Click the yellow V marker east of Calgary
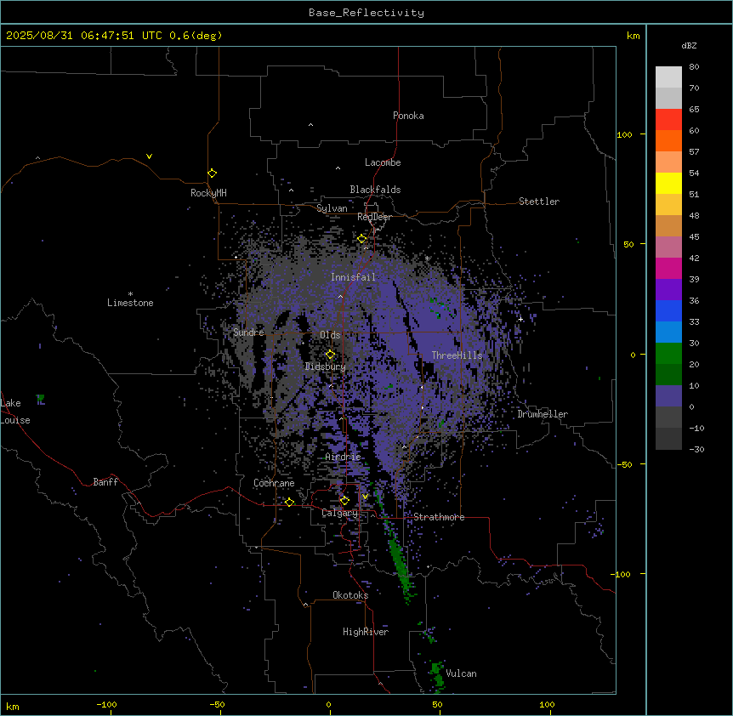Image resolution: width=733 pixels, height=716 pixels. [365, 497]
